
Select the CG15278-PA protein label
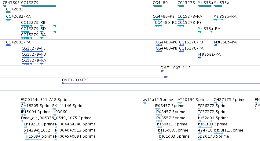point(191,48)
